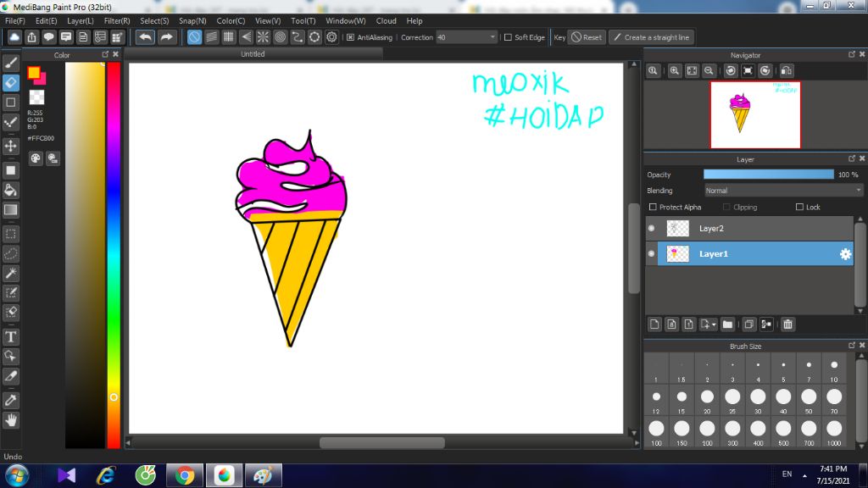Switch to the Untitled canvas tab
The image size is (868, 488).
click(253, 54)
